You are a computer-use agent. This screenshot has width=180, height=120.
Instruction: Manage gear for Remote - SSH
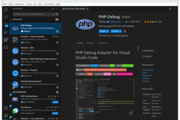57,54
